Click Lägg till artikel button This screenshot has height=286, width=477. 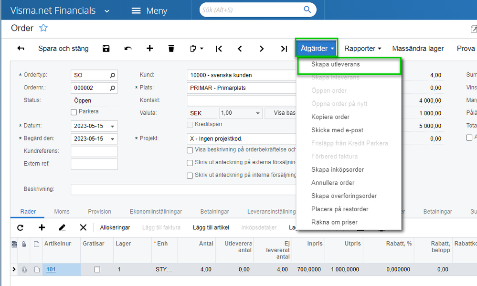(211, 227)
